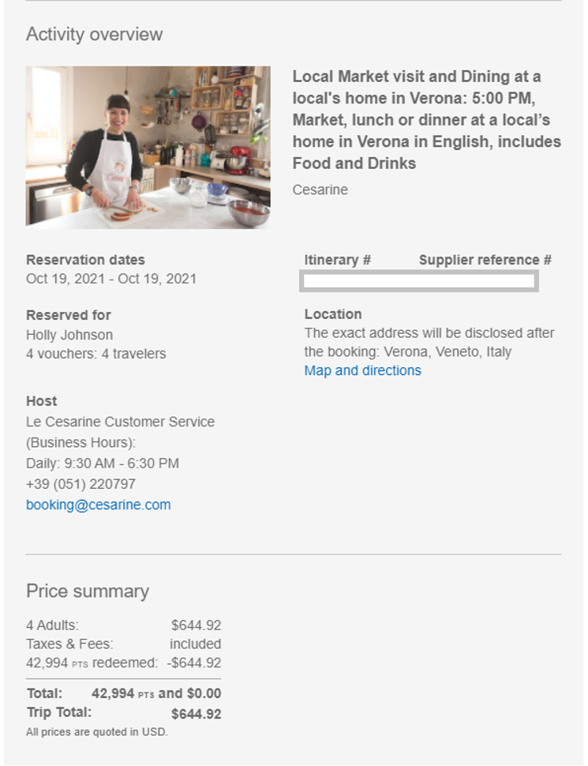Screen dimensions: 588x766
Task: Select the Local Market visit activity title
Action: coord(426,120)
